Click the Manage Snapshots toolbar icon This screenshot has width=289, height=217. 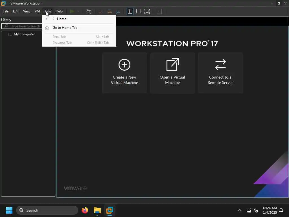[x=118, y=11]
